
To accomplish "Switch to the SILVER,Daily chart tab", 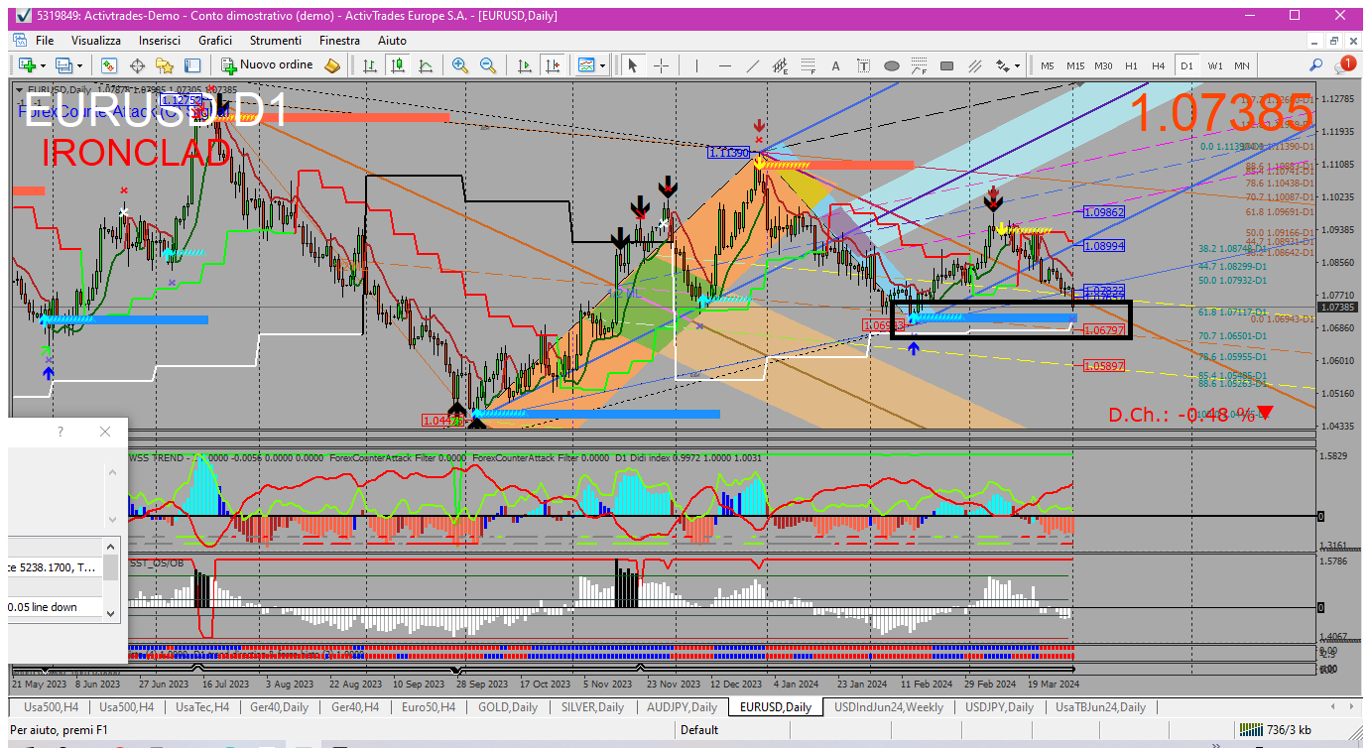I will point(592,707).
